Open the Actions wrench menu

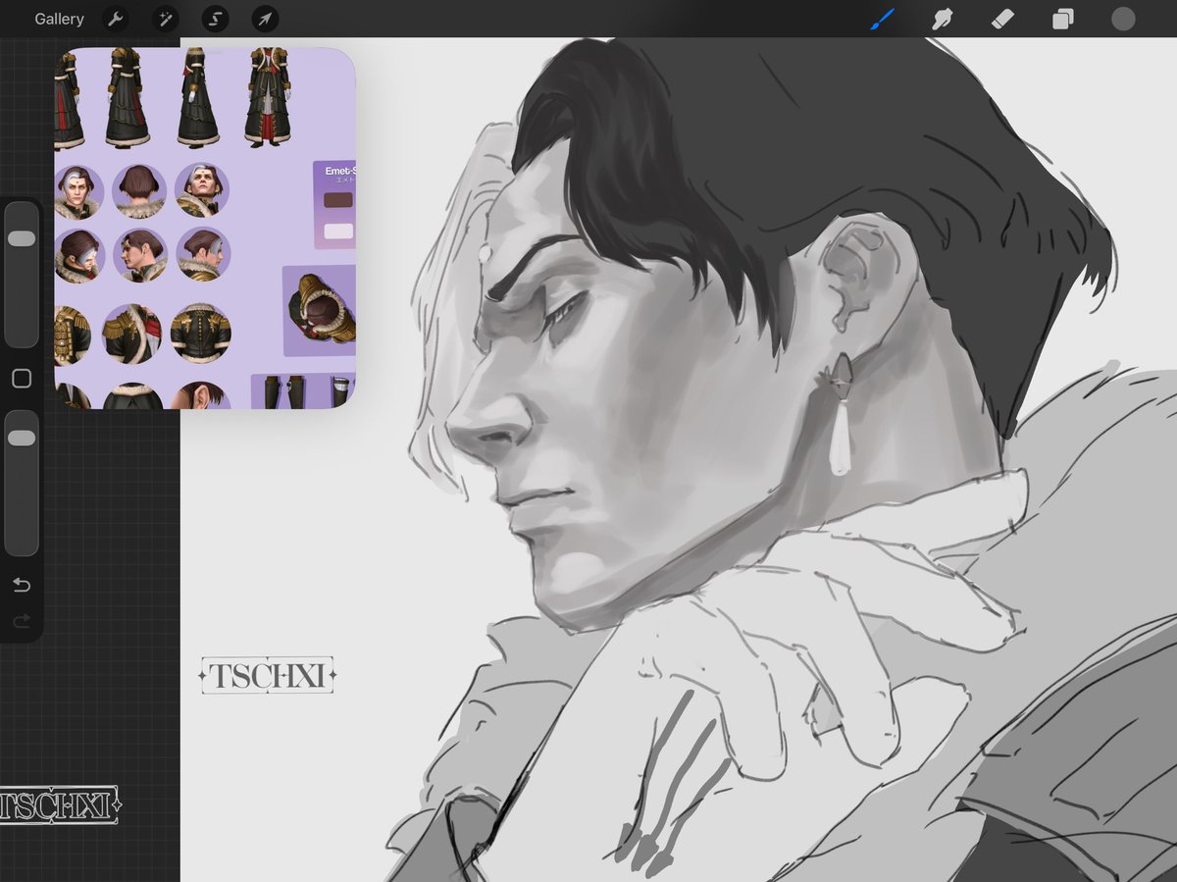tap(115, 19)
